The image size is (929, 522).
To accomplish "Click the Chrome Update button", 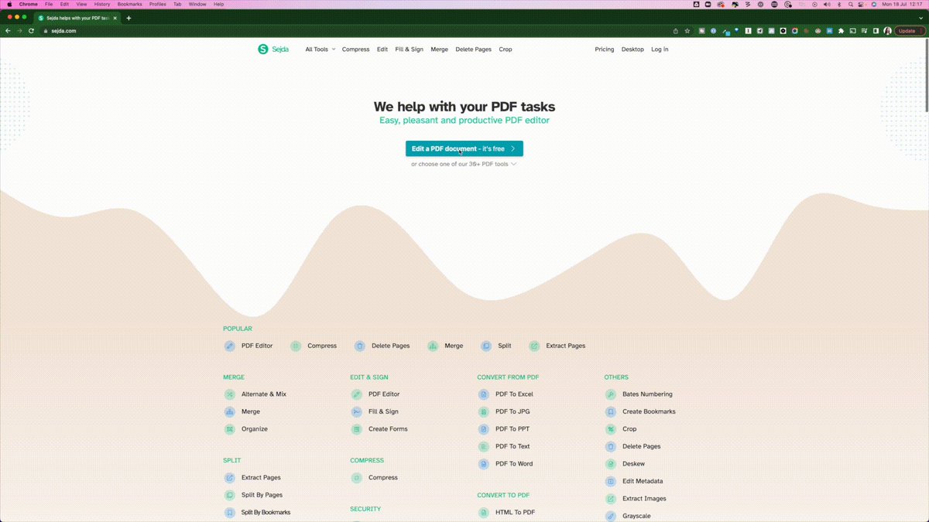I will (x=910, y=31).
